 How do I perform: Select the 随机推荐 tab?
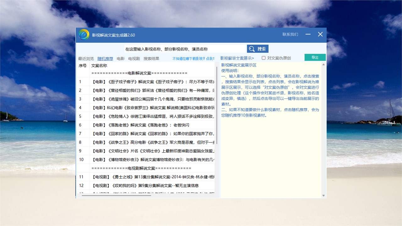[x=105, y=58]
